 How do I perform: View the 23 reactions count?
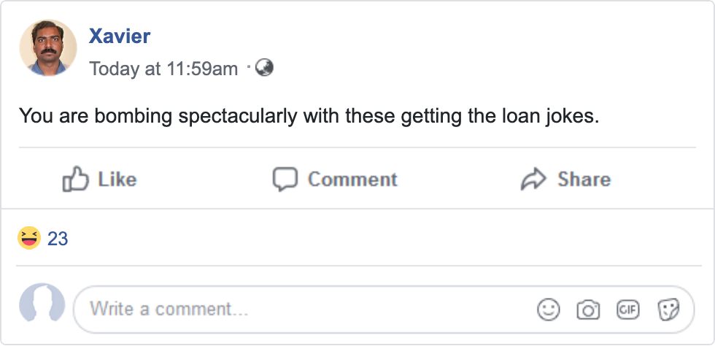pyautogui.click(x=58, y=239)
